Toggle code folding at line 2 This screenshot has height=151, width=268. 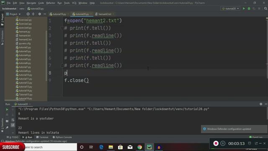tap(62, 28)
